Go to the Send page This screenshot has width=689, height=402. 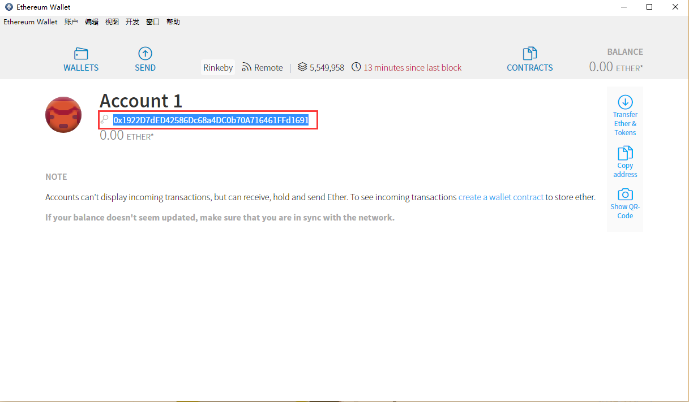point(145,59)
